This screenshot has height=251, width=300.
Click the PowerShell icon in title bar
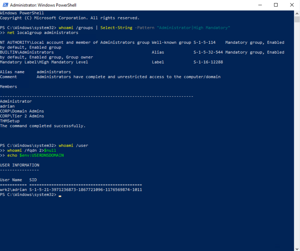[x=5, y=5]
